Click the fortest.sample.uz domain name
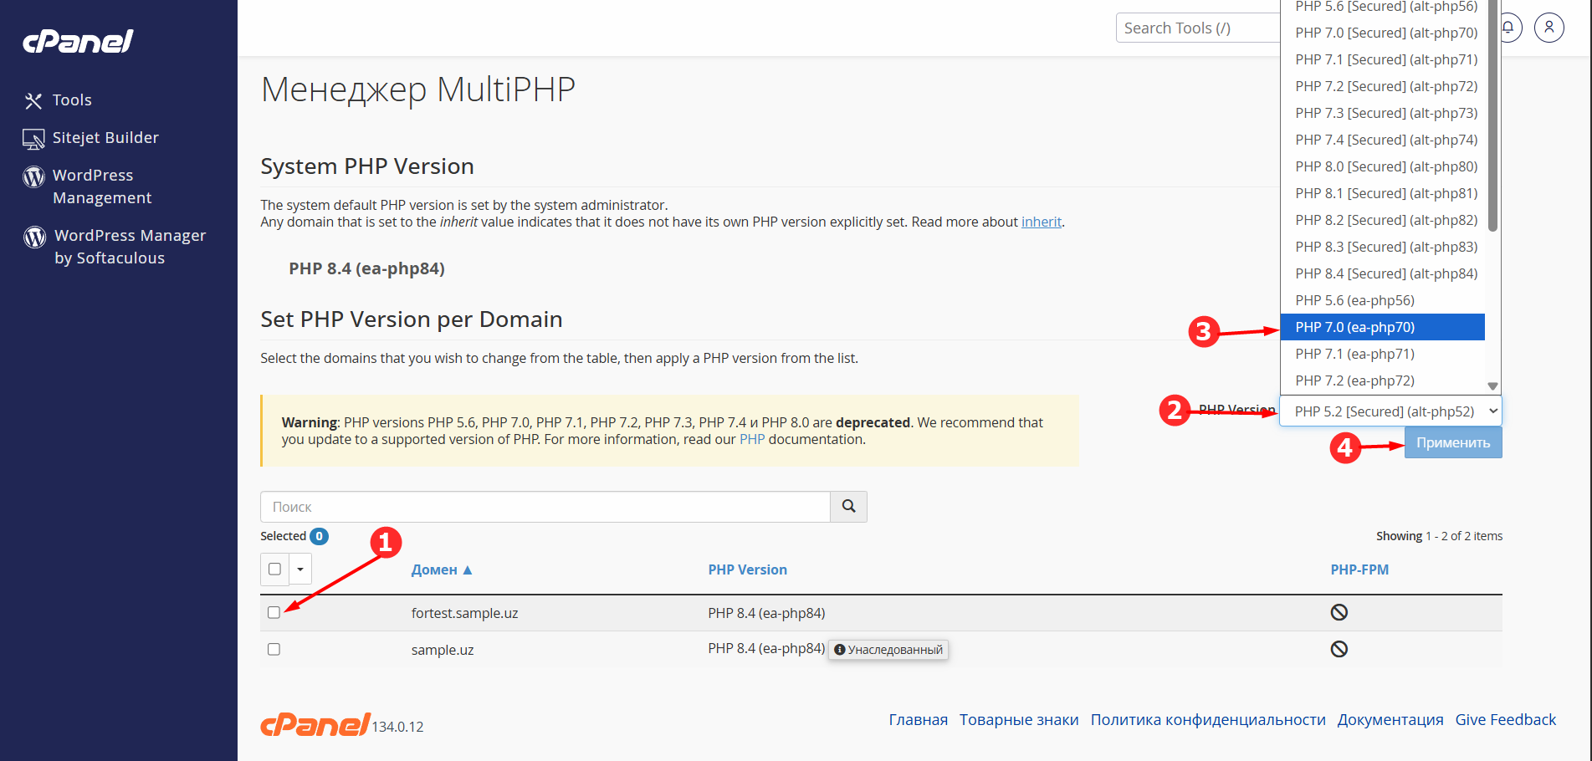Viewport: 1592px width, 761px height. [x=464, y=613]
